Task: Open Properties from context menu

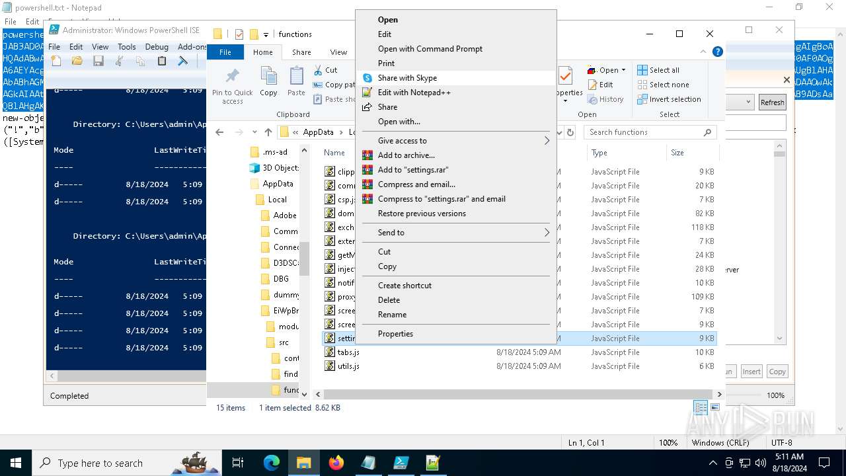Action: [456, 334]
